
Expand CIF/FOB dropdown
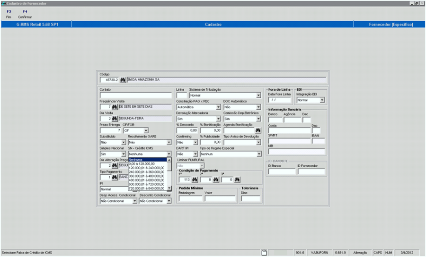pos(146,131)
